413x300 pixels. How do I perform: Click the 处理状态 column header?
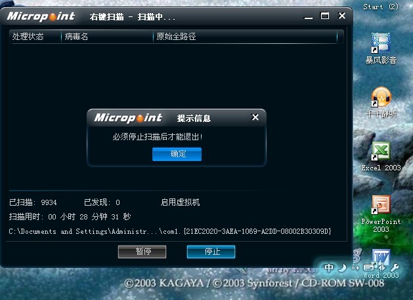tap(35, 37)
